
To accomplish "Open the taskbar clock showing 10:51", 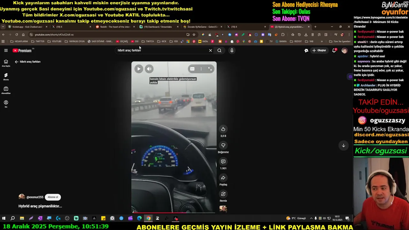I will 337,218.
